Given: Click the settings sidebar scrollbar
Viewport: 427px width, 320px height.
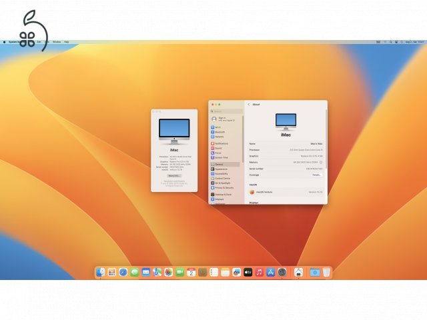Looking at the screenshot, I should pos(243,139).
